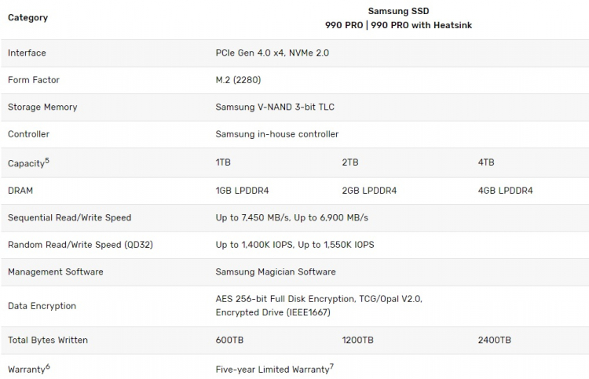The height and width of the screenshot is (379, 589).
Task: Click the Samsung in-house controller cell
Action: (276, 134)
